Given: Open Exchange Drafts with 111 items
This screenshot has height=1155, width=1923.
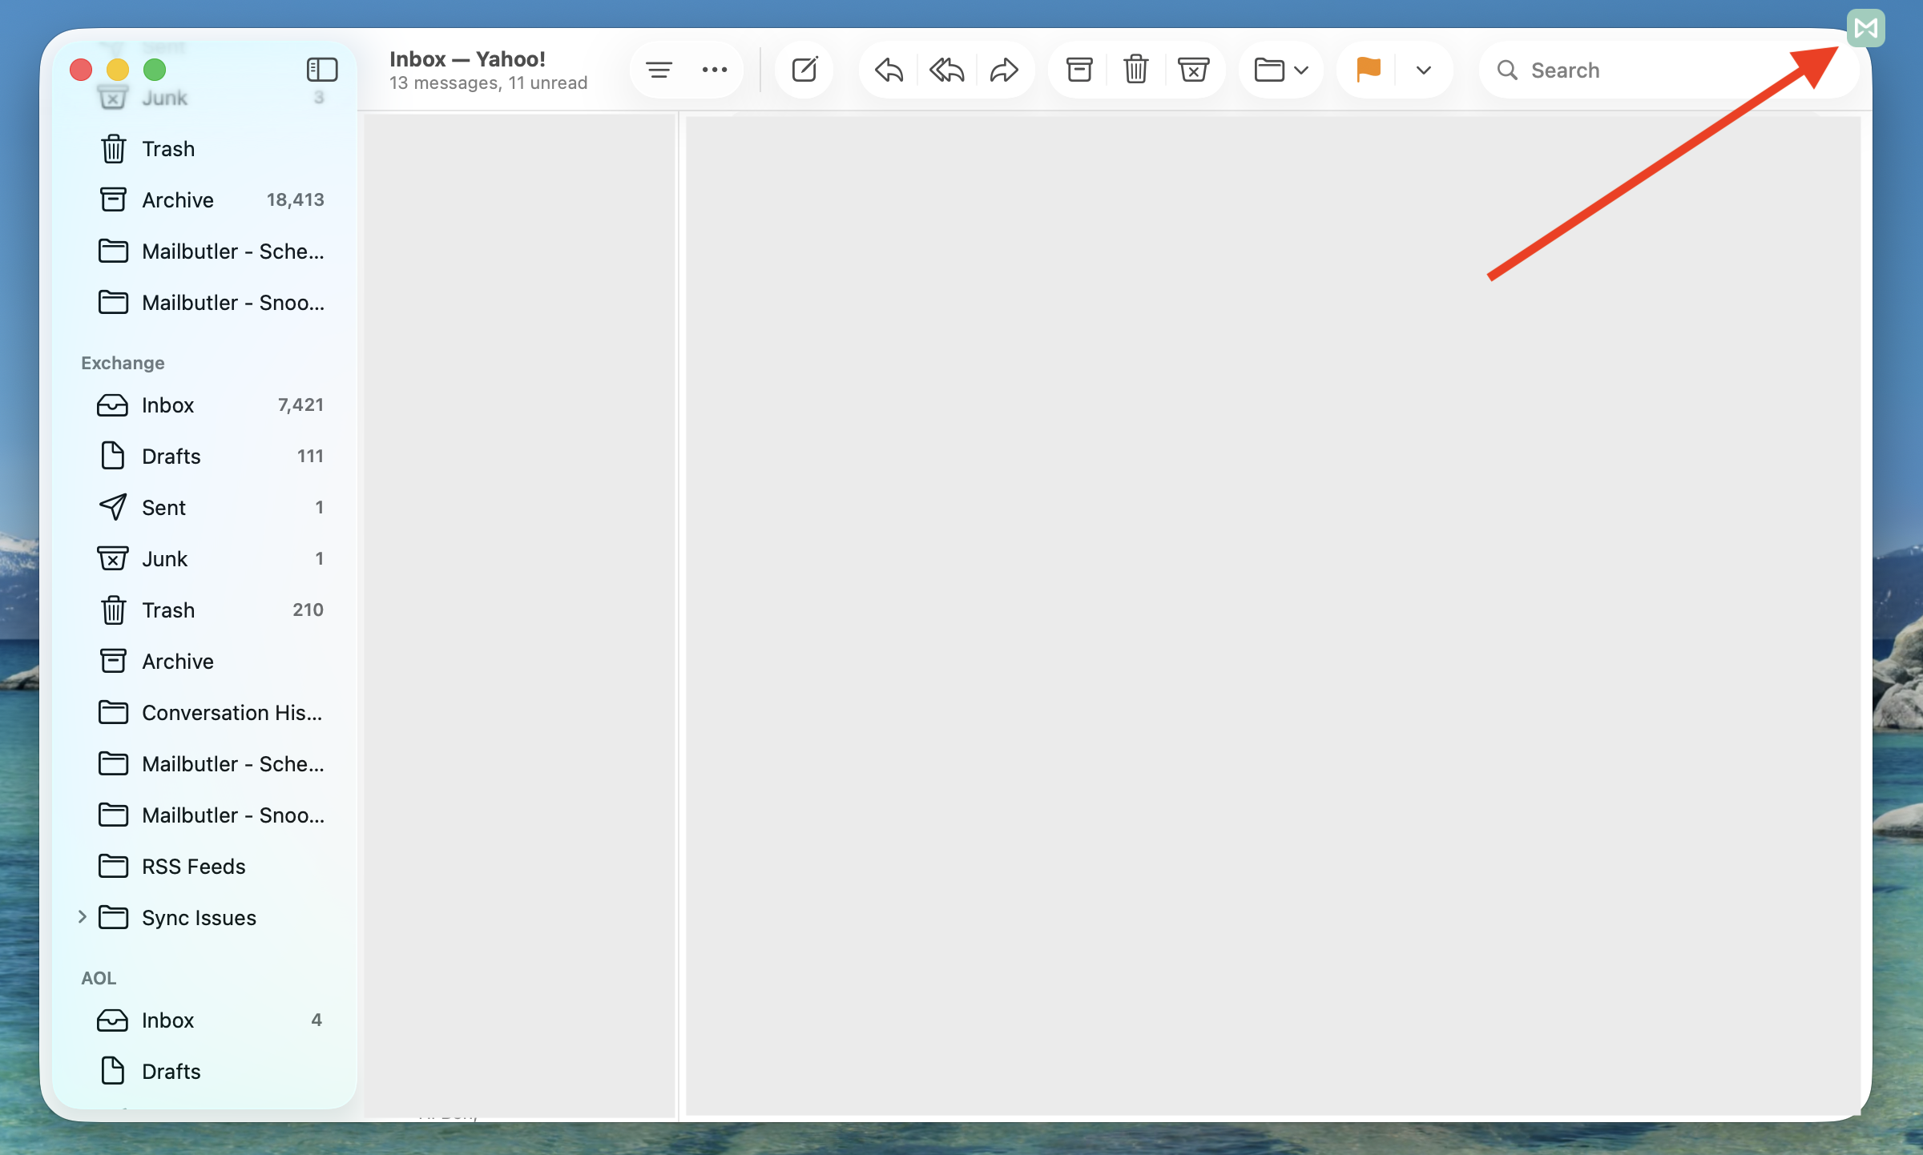Looking at the screenshot, I should [x=204, y=457].
